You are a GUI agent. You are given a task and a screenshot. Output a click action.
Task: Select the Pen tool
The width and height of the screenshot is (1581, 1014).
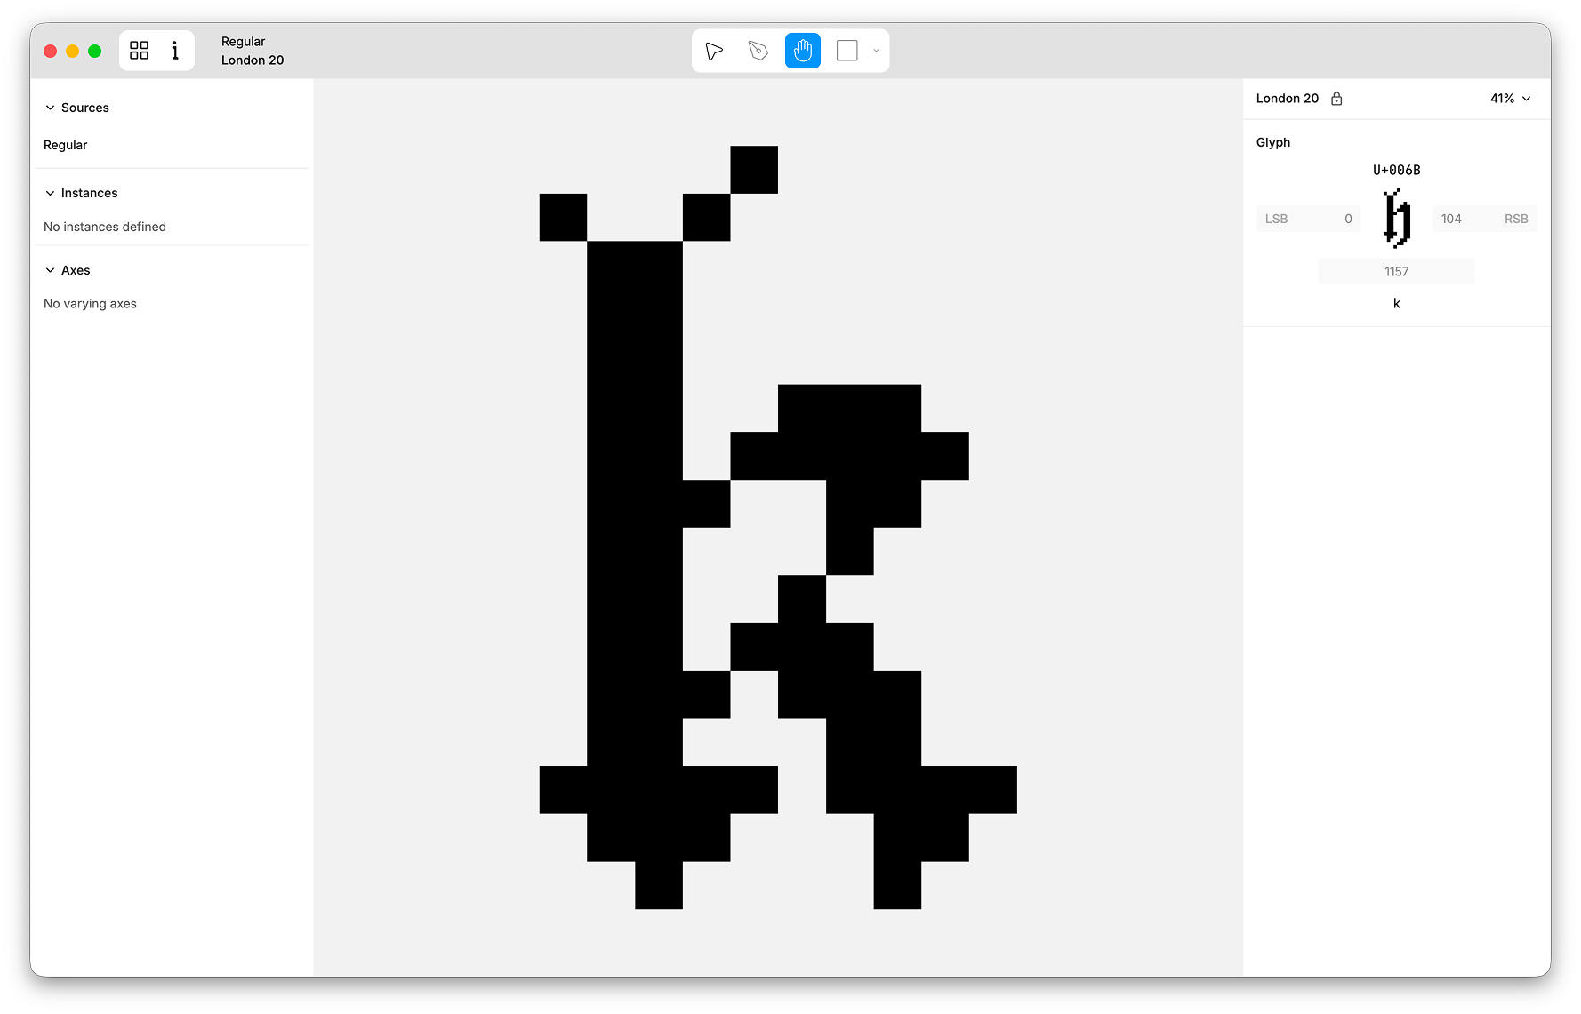click(758, 51)
